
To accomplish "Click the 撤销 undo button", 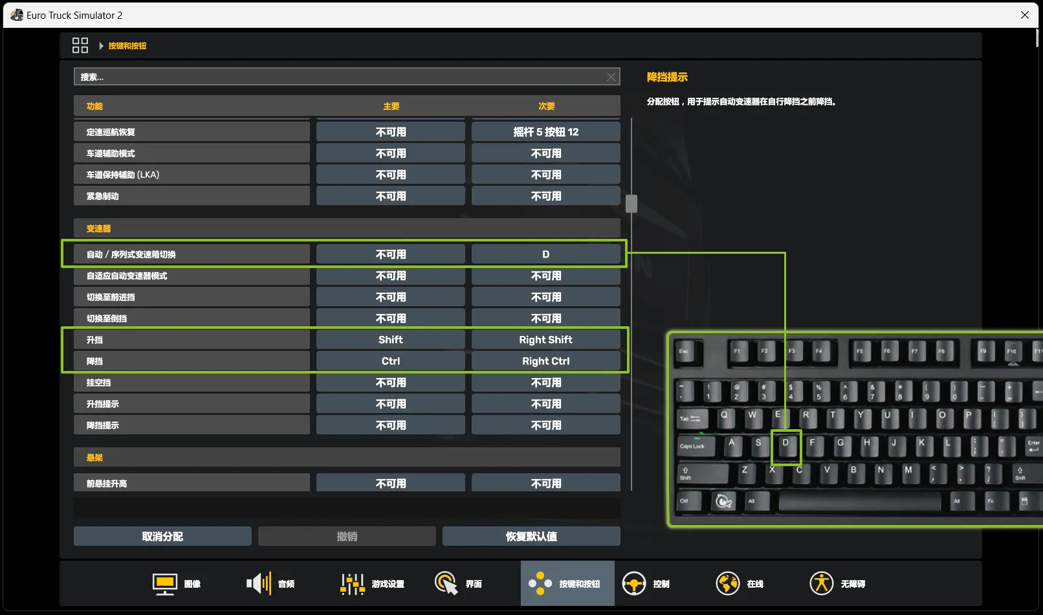I will 347,537.
